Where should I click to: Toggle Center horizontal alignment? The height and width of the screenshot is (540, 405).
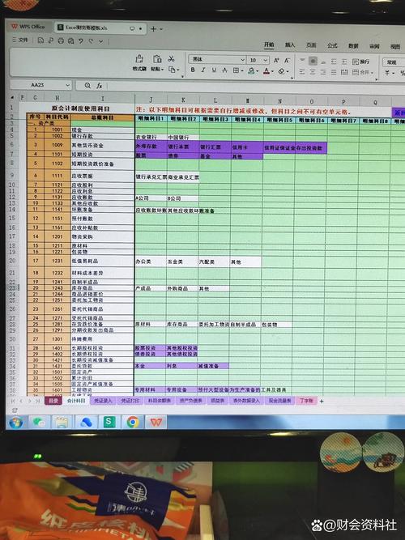point(313,72)
